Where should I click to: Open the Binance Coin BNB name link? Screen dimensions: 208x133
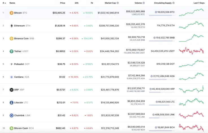(x=24, y=39)
